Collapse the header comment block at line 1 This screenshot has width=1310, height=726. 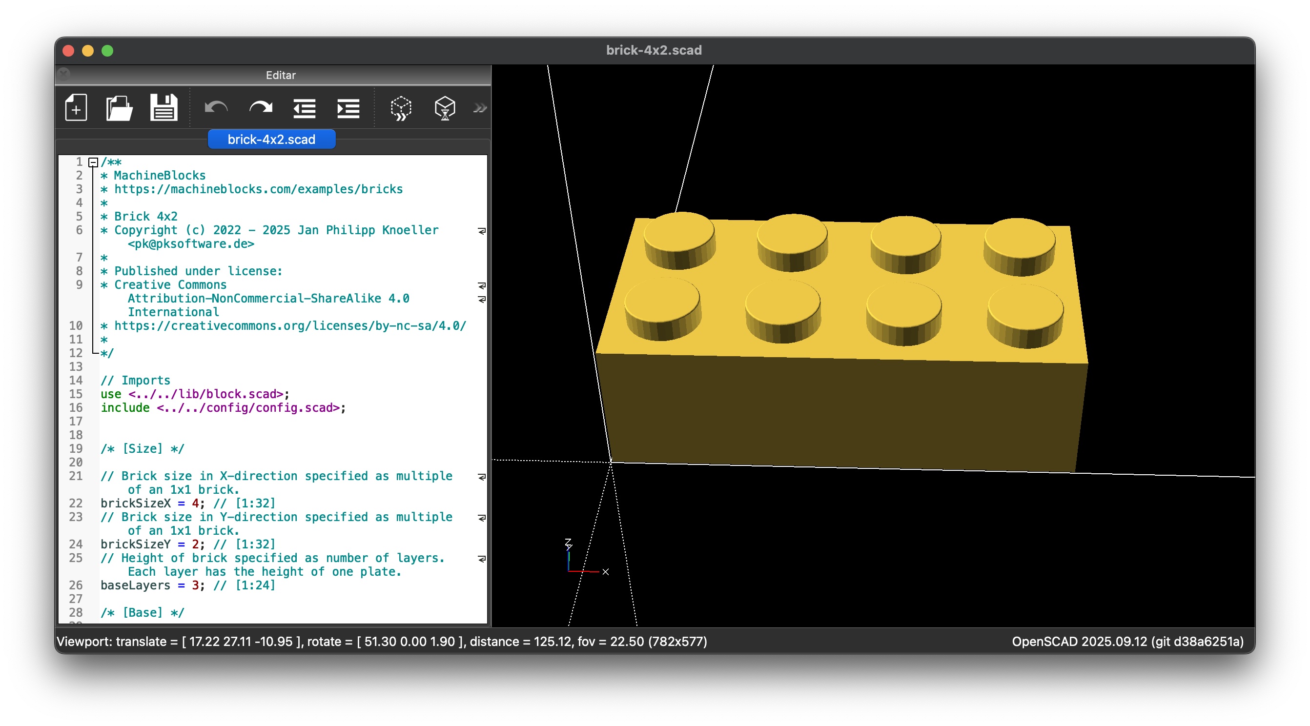tap(93, 161)
